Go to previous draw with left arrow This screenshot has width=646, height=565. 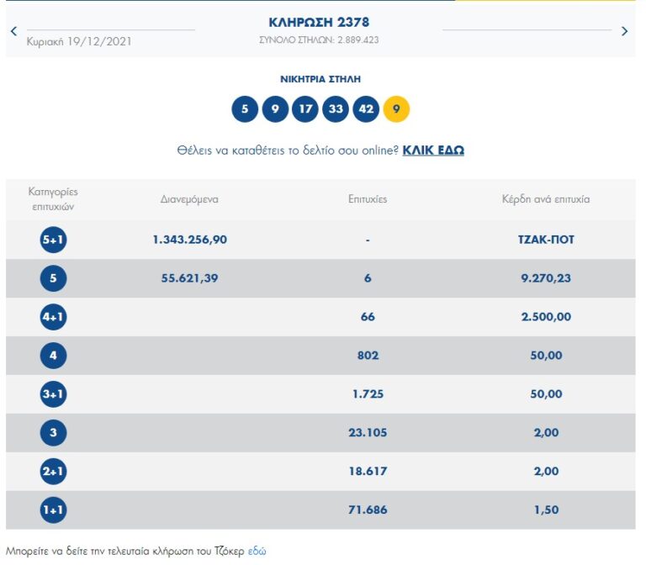pyautogui.click(x=13, y=31)
